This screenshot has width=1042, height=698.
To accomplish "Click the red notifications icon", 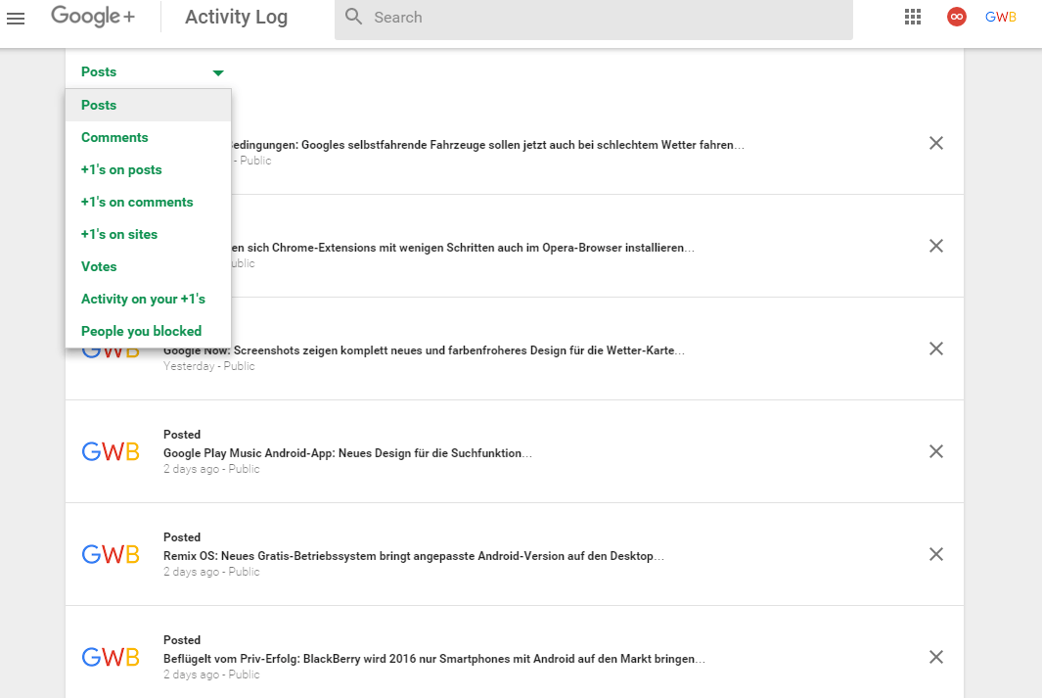I will tap(957, 17).
